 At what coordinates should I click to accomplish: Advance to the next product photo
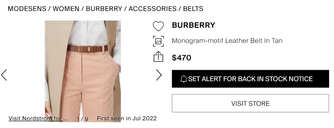pos(159,75)
